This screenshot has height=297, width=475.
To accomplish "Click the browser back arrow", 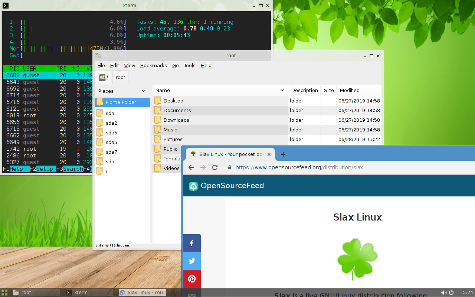I will click(x=191, y=167).
